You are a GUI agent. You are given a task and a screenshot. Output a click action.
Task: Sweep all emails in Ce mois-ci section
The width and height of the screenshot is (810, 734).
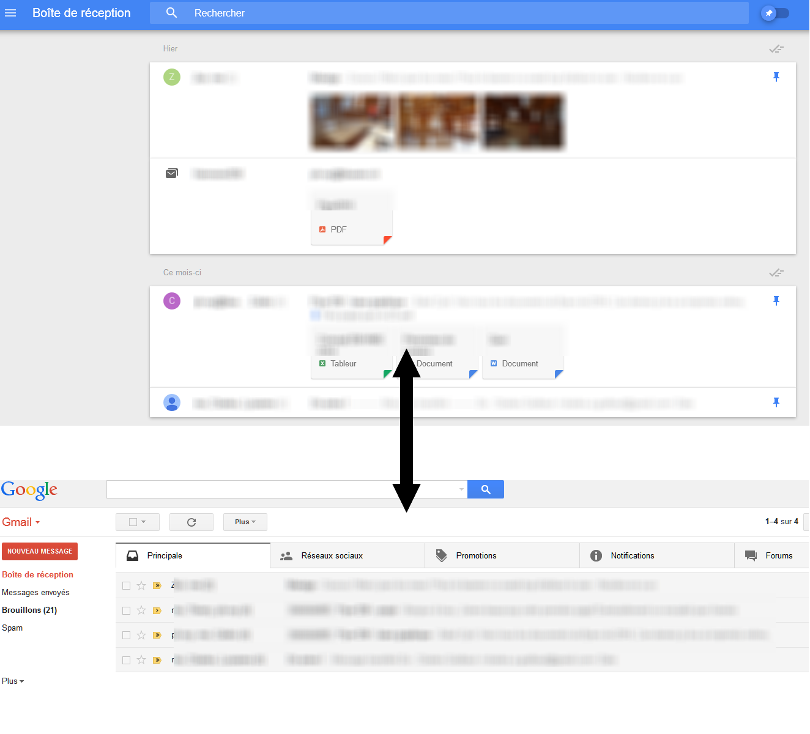click(776, 273)
